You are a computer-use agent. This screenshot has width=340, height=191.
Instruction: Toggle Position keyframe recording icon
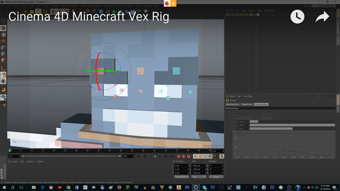pyautogui.click(x=195, y=157)
